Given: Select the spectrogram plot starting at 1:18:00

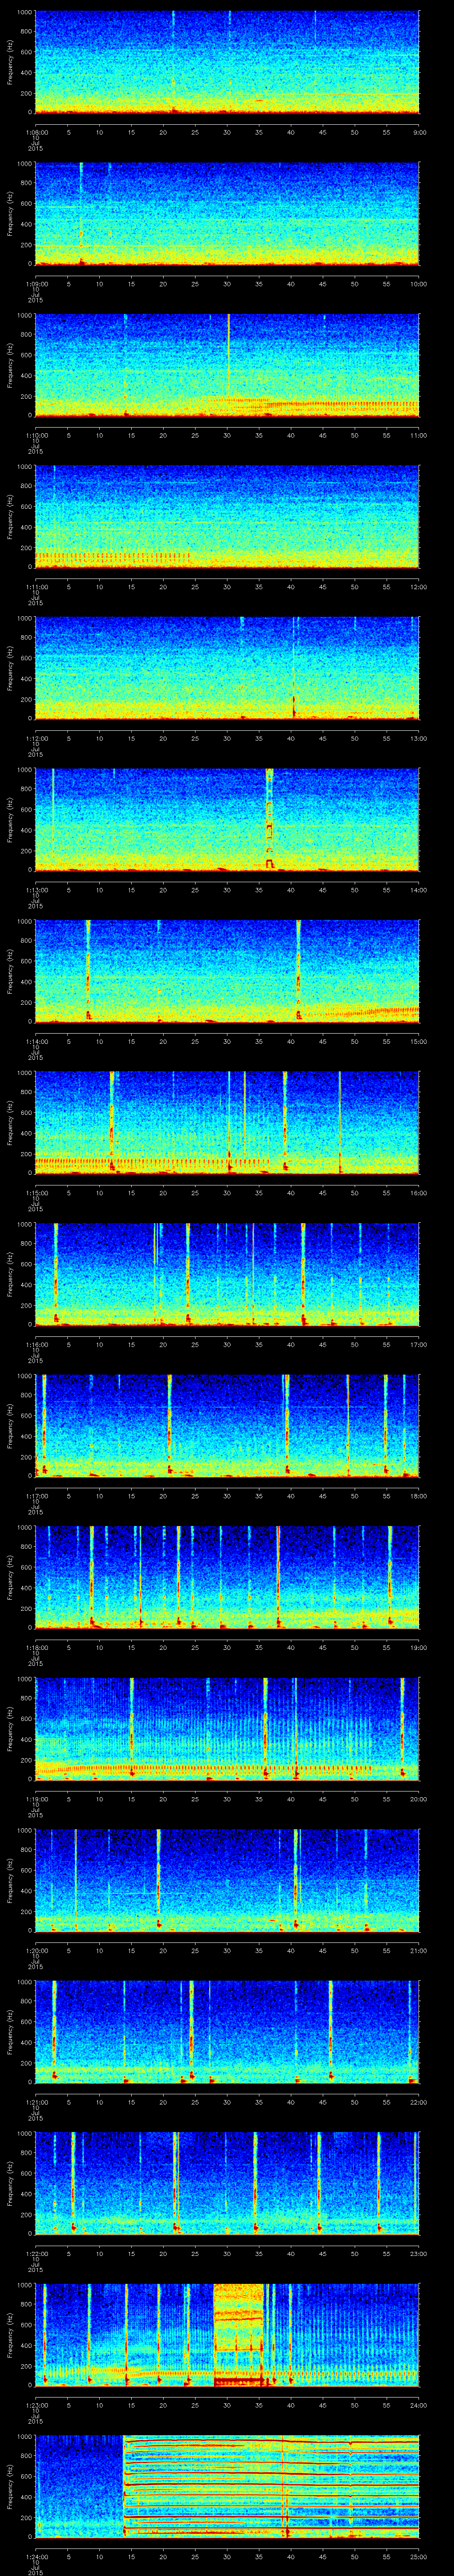Looking at the screenshot, I should (227, 1577).
